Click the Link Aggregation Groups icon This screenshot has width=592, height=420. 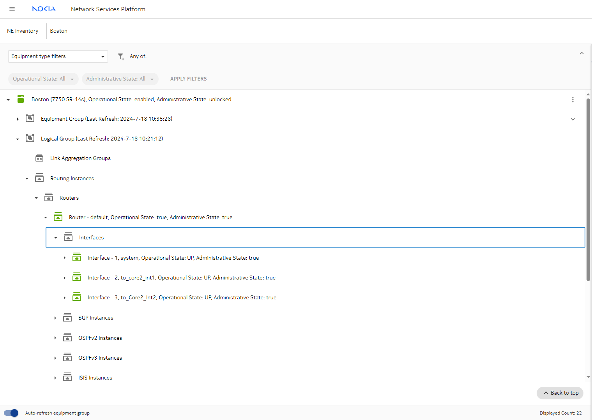[x=39, y=158]
